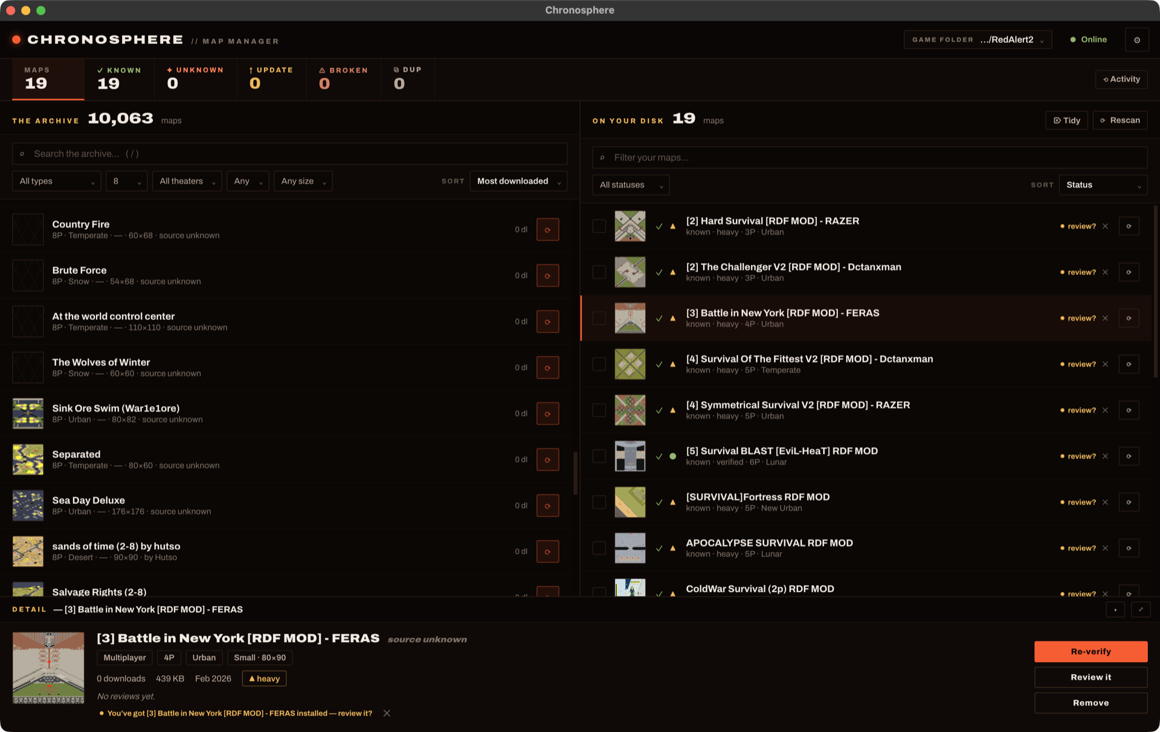Dismiss review prompt on Hard Survival RAZER row
Image resolution: width=1160 pixels, height=732 pixels.
click(1105, 226)
